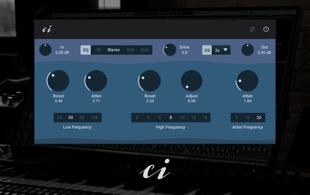Open the settings sliders icon
This screenshot has height=195, width=310.
252,29
